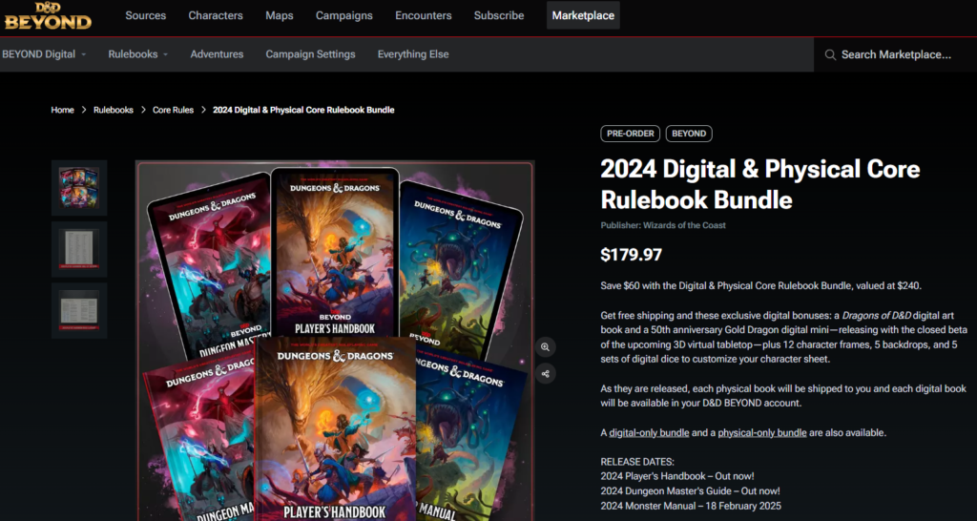Image resolution: width=977 pixels, height=521 pixels.
Task: Click the BEYOND tag
Action: 689,134
